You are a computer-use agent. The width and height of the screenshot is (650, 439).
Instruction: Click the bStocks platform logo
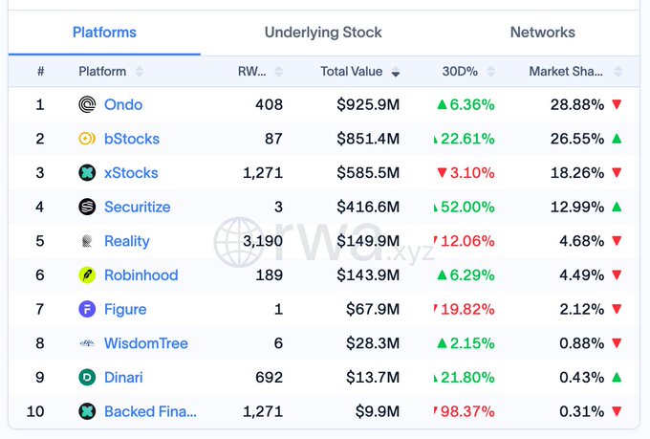click(87, 139)
